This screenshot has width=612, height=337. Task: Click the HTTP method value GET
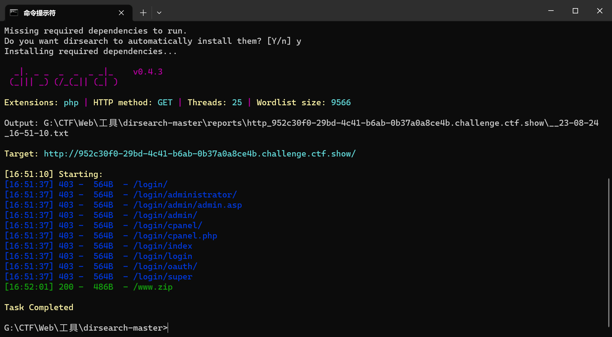click(165, 102)
